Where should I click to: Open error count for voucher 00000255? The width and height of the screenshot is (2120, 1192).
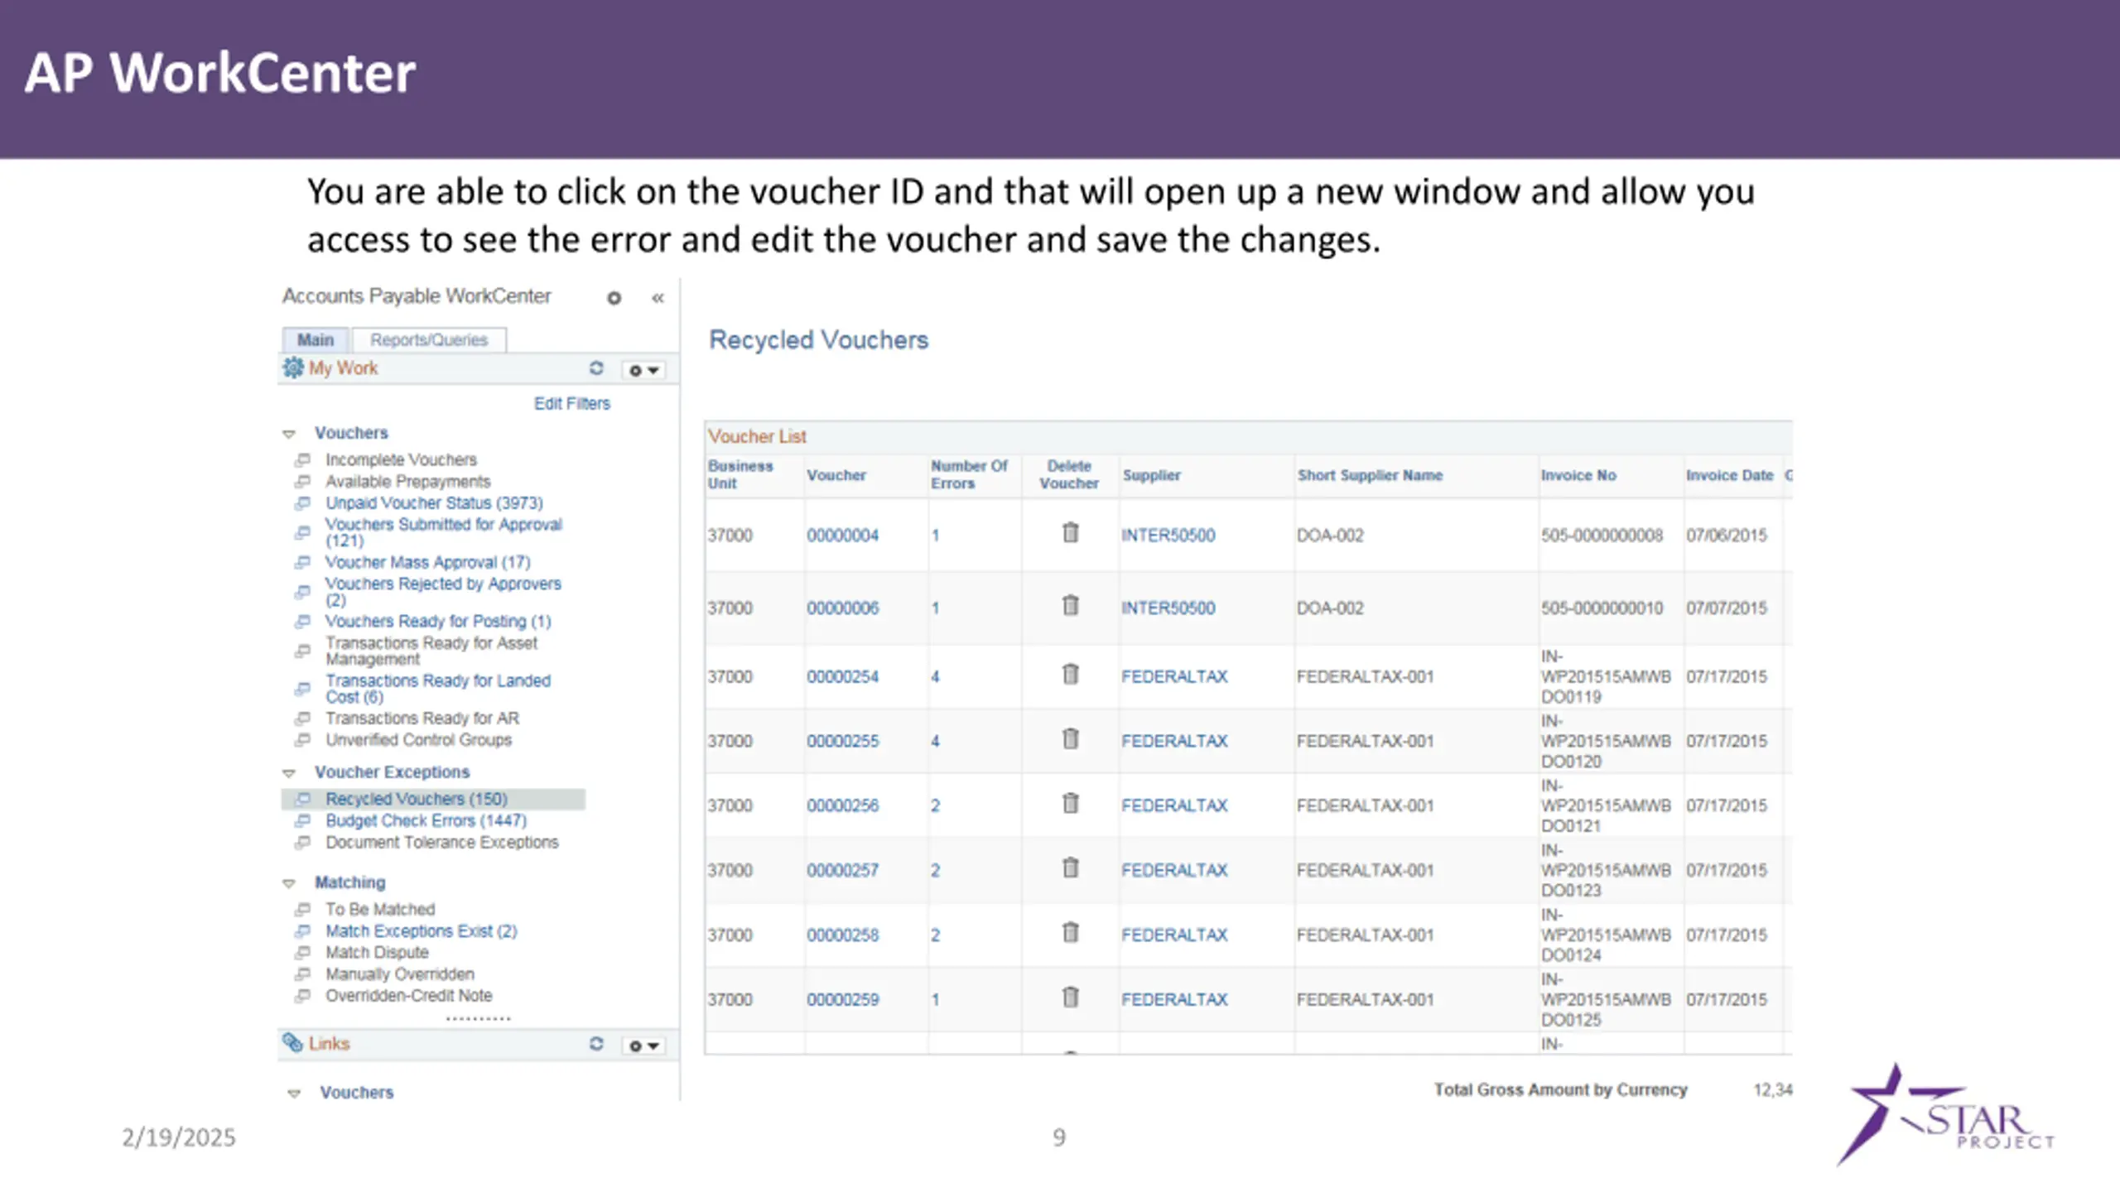pyautogui.click(x=935, y=742)
